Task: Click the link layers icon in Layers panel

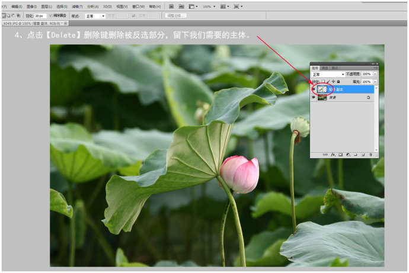Action: pyautogui.click(x=325, y=154)
